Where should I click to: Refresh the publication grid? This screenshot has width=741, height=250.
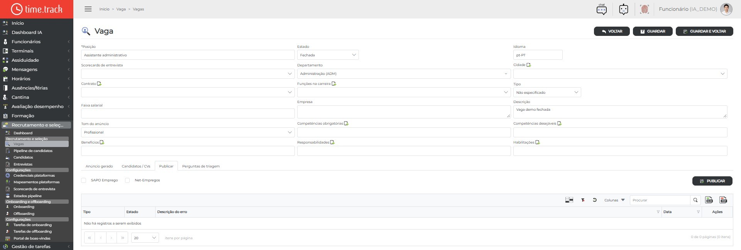(x=595, y=200)
